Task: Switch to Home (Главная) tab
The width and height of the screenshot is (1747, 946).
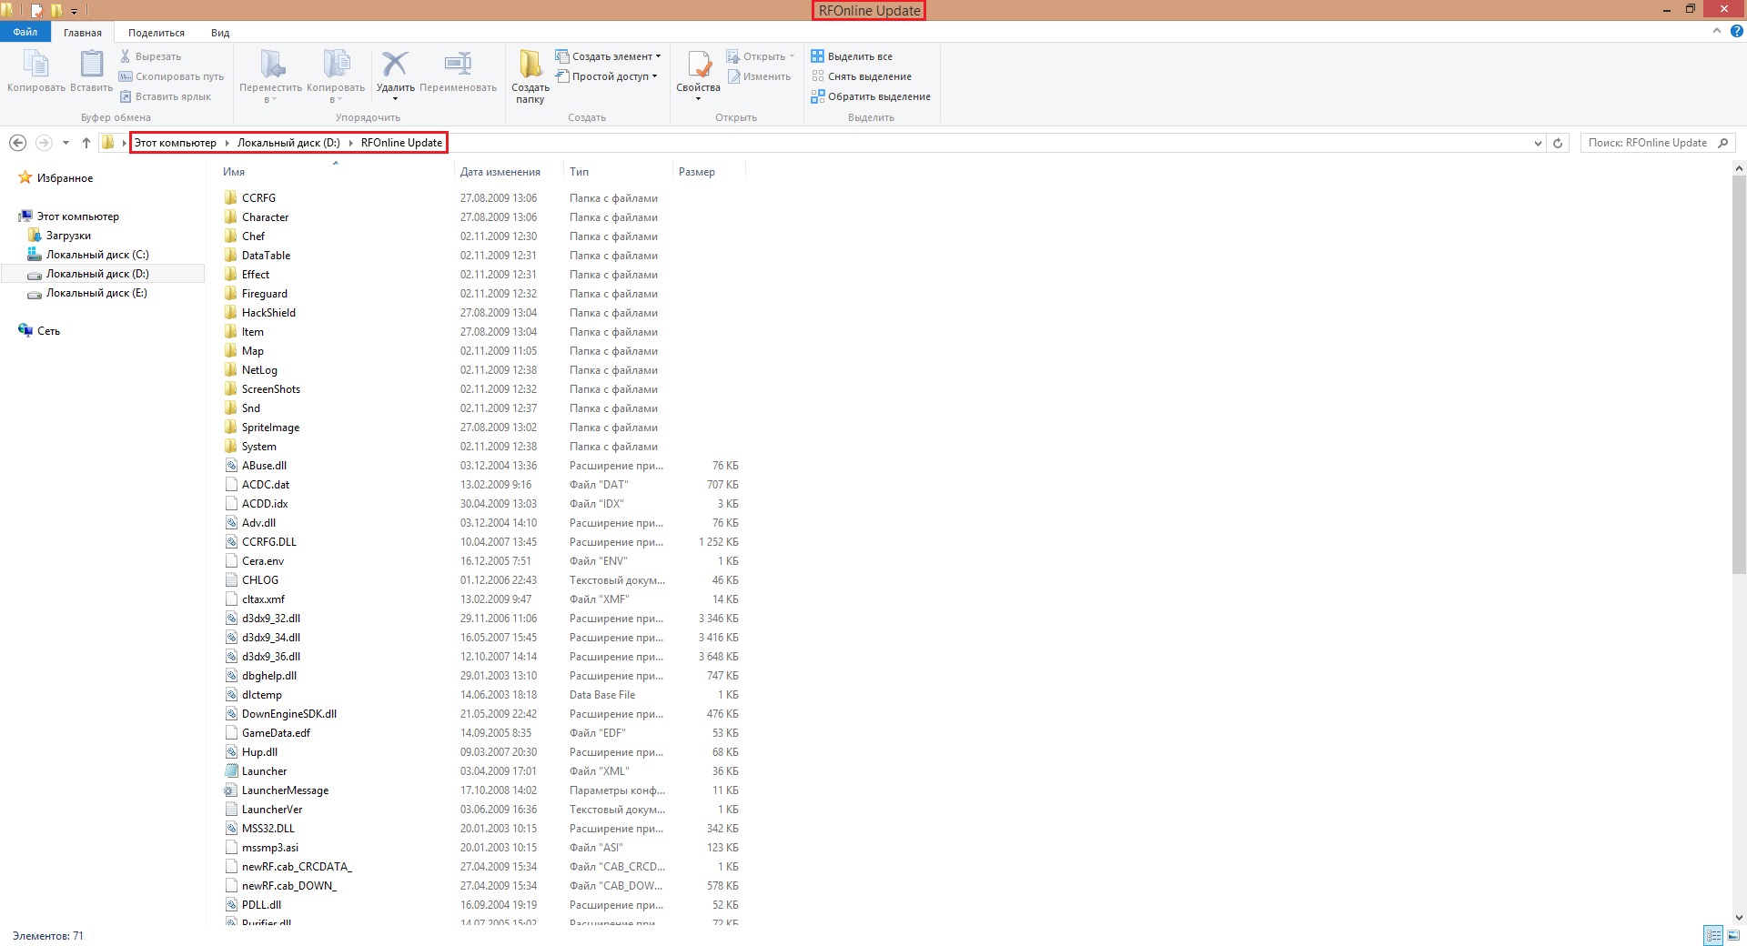Action: click(x=83, y=33)
